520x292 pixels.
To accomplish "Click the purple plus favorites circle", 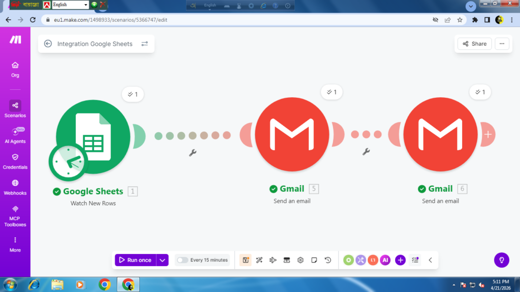I will click(400, 260).
